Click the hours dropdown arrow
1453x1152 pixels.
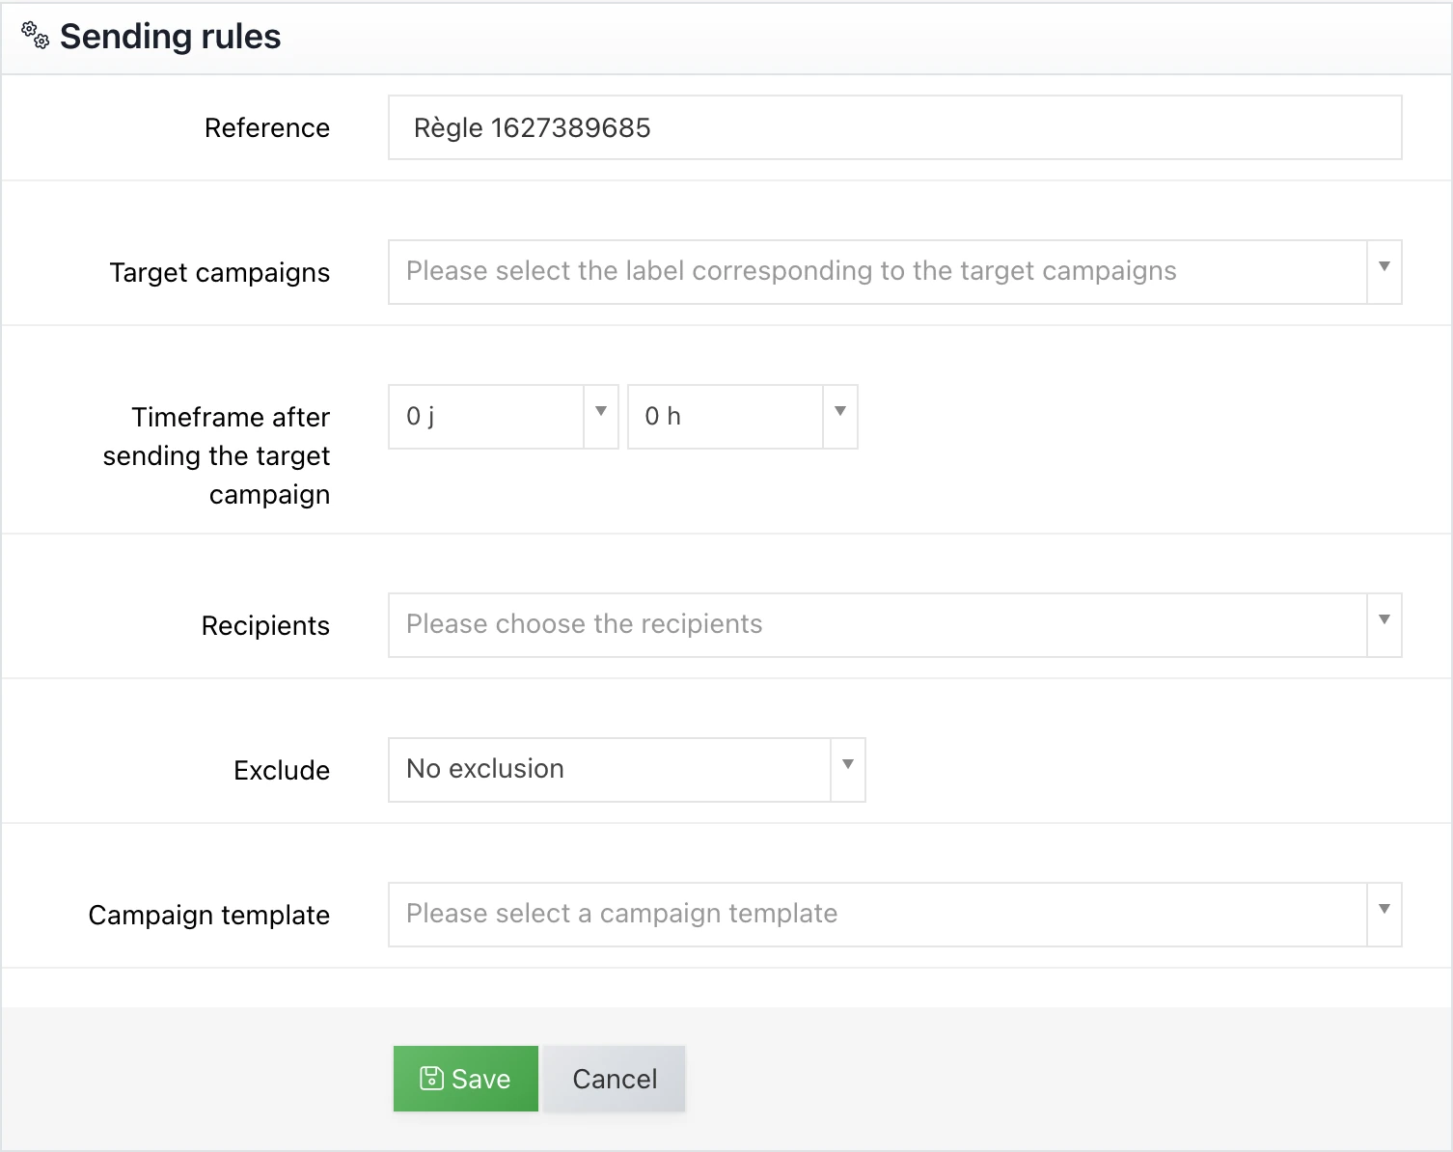tap(839, 416)
